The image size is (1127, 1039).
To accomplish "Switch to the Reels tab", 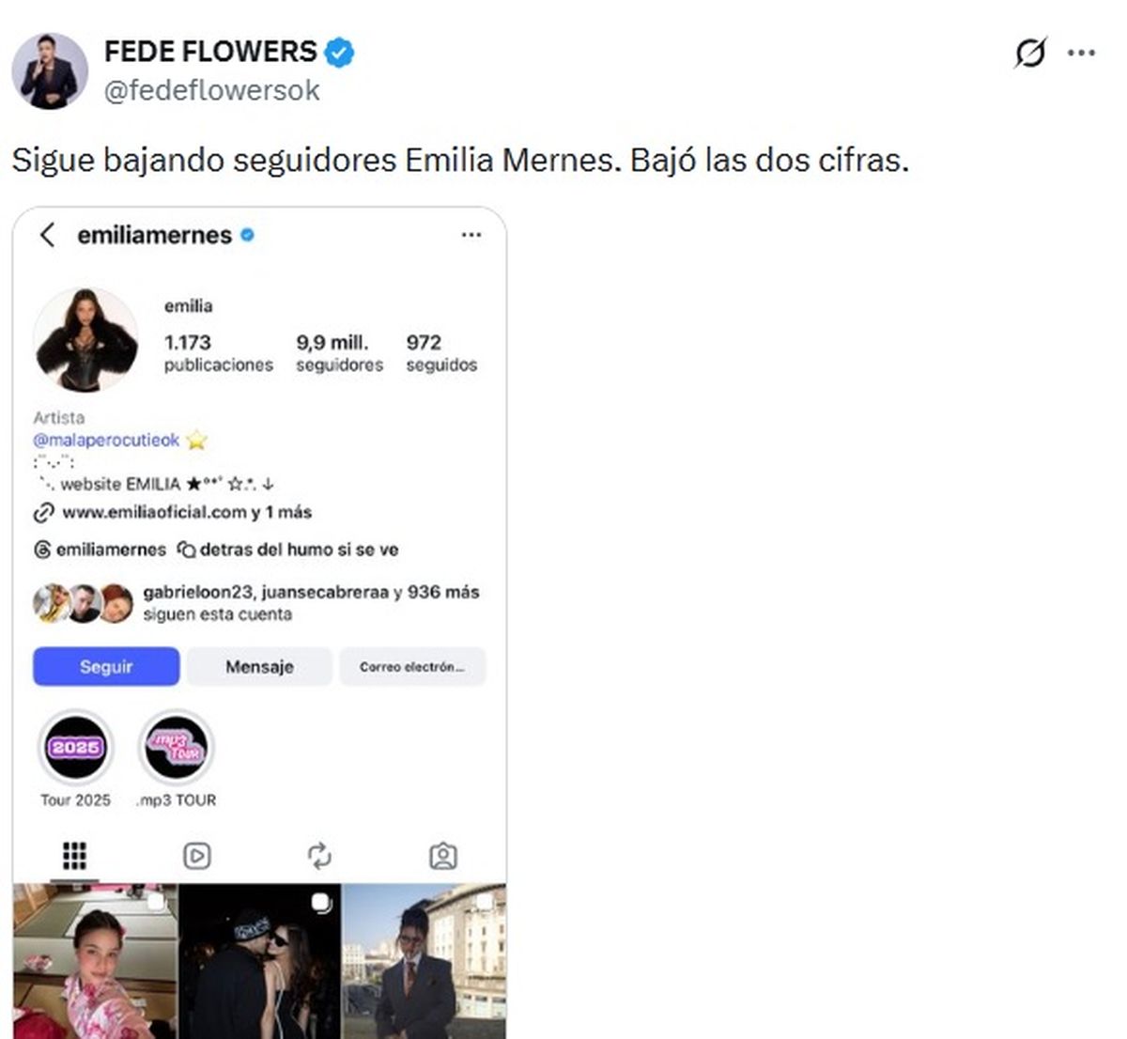I will point(196,856).
